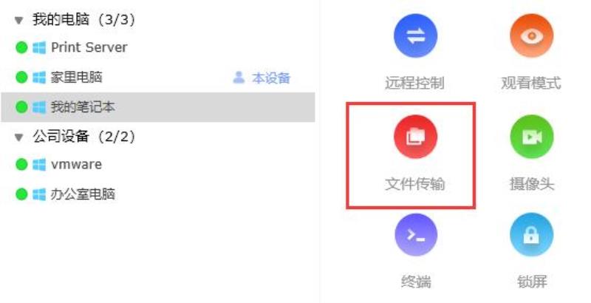Click the Windows logo beside Print Server

point(39,48)
